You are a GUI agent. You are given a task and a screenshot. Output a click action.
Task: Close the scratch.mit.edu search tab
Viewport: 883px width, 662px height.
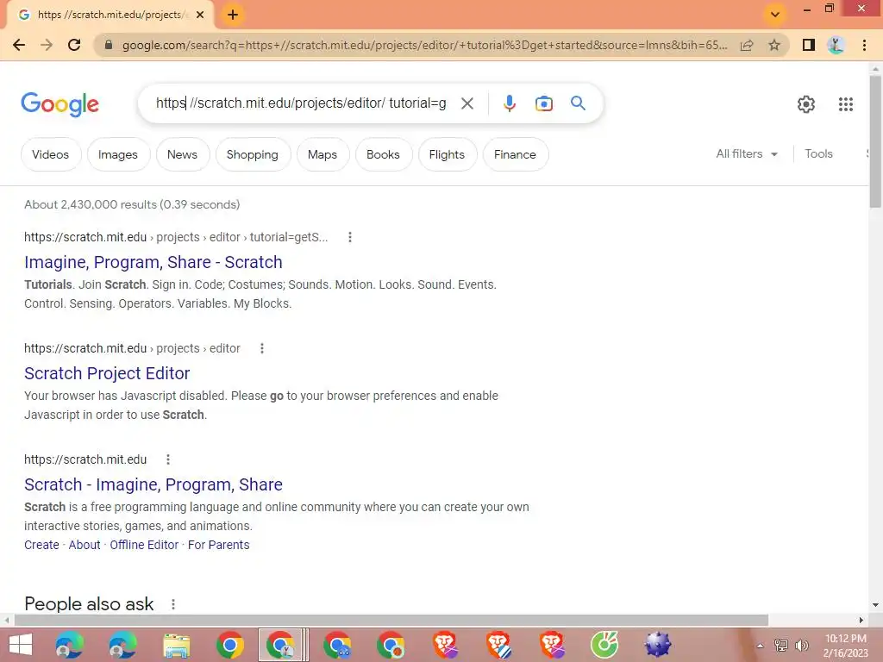coord(200,16)
